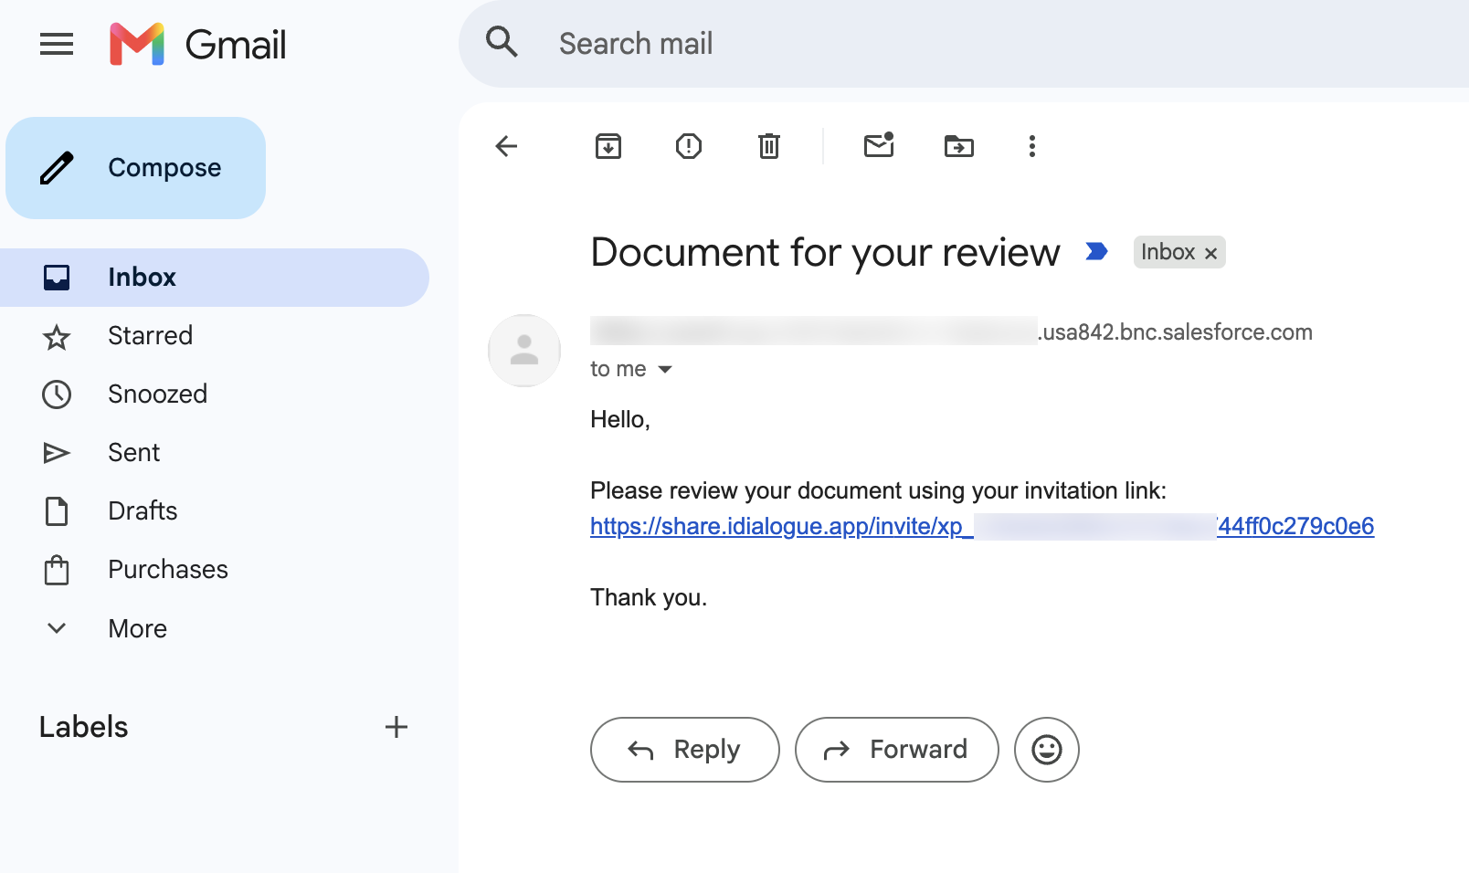Open the main menu hamburger icon

57,44
